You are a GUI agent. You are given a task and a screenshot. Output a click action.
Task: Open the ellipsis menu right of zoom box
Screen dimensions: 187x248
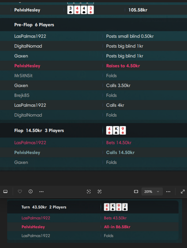pyautogui.click(x=168, y=191)
